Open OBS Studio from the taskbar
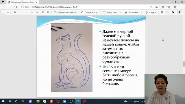This screenshot has height=104, width=185. point(71,101)
